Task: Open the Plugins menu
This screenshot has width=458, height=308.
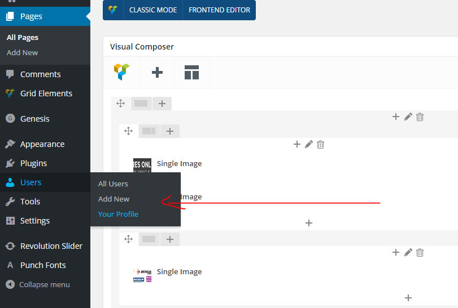Action: pos(45,163)
